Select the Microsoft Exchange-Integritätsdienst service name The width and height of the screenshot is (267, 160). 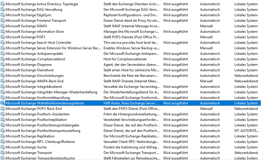(34, 87)
